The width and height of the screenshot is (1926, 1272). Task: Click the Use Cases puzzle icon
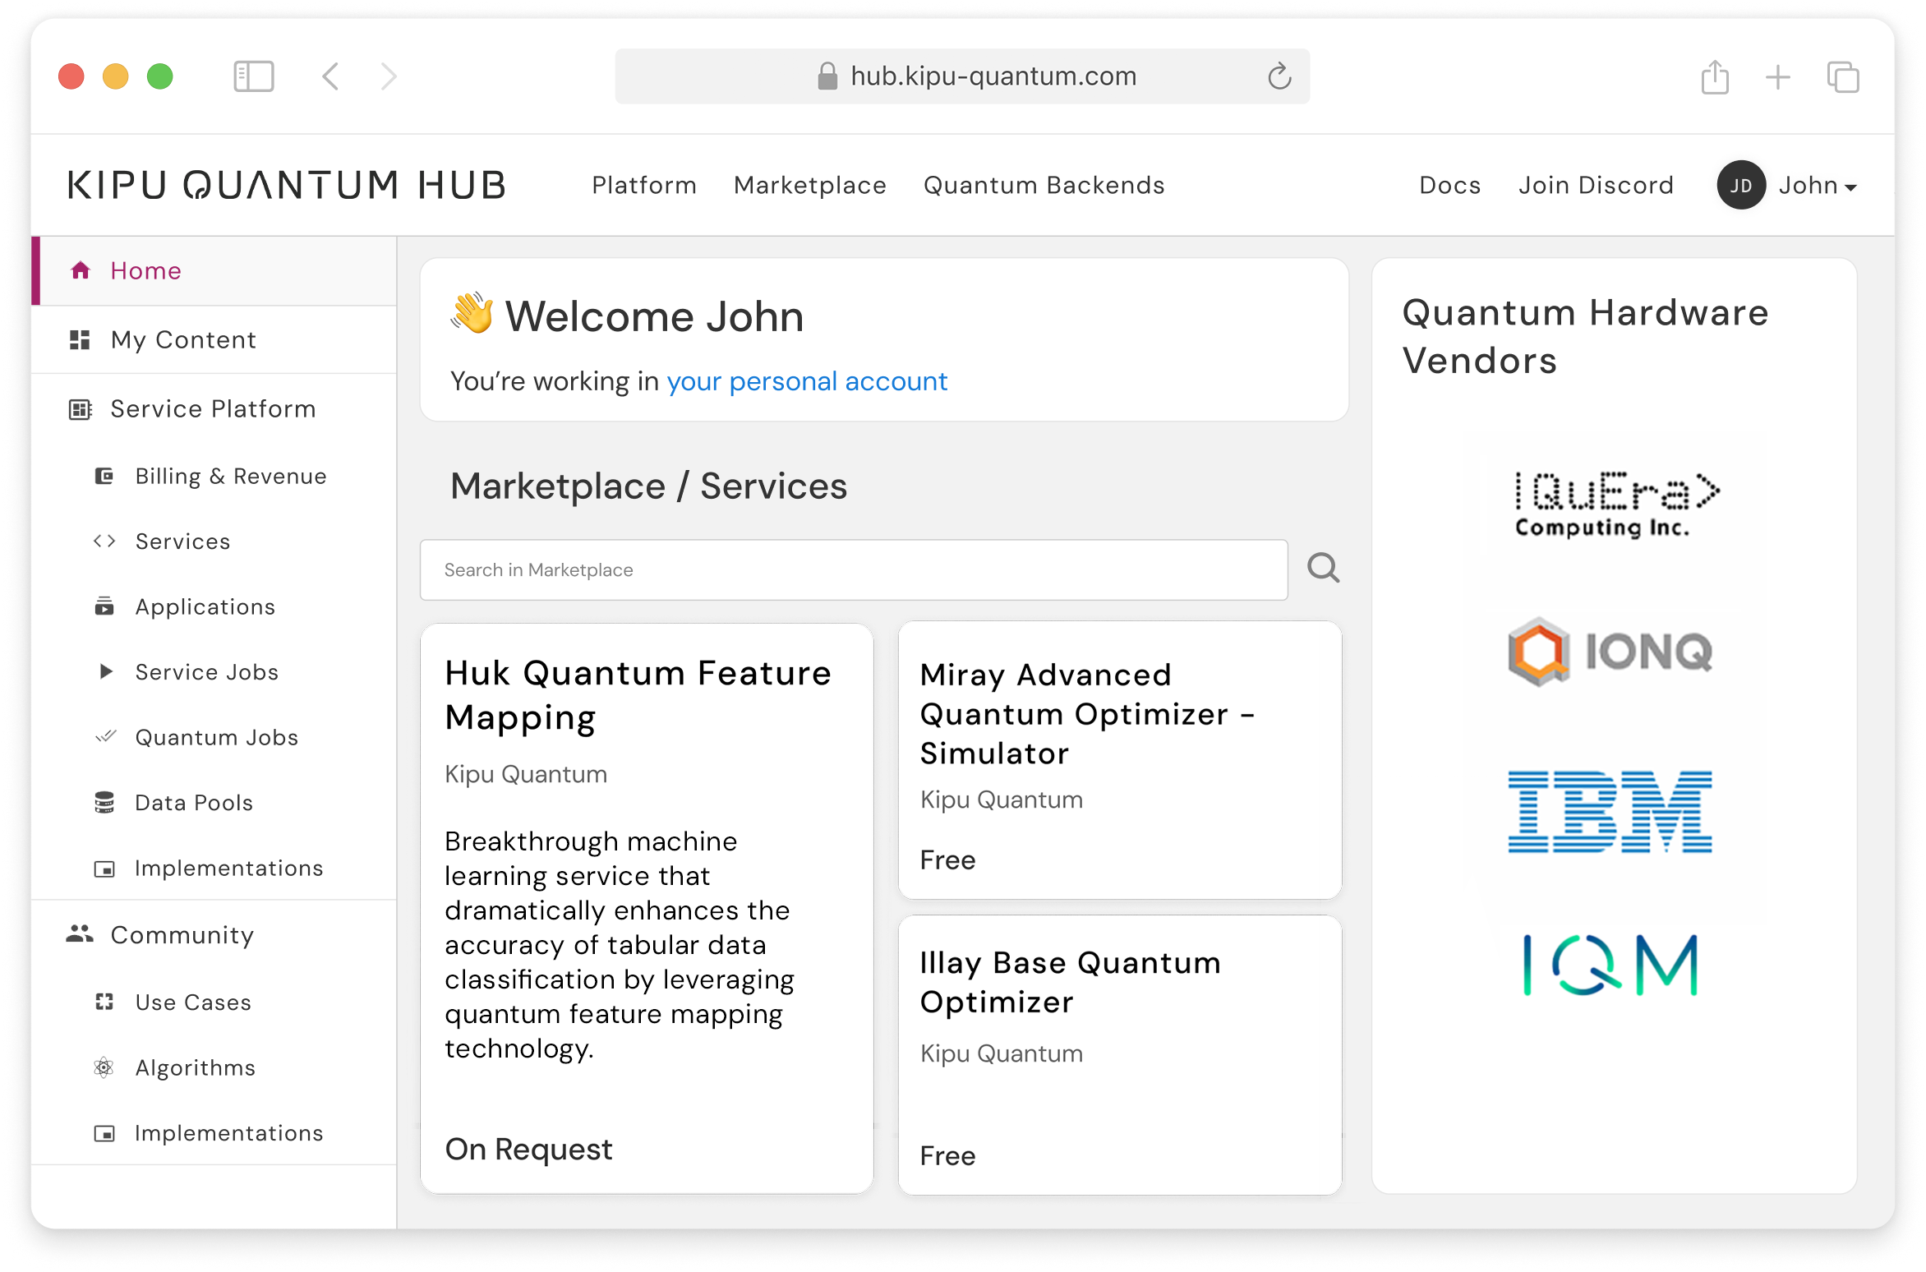pyautogui.click(x=104, y=1002)
